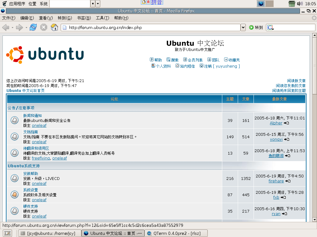
Task: Open the 转到(G) menu
Action: point(65,18)
